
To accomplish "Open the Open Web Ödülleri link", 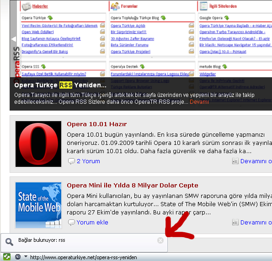I will (x=37, y=32).
